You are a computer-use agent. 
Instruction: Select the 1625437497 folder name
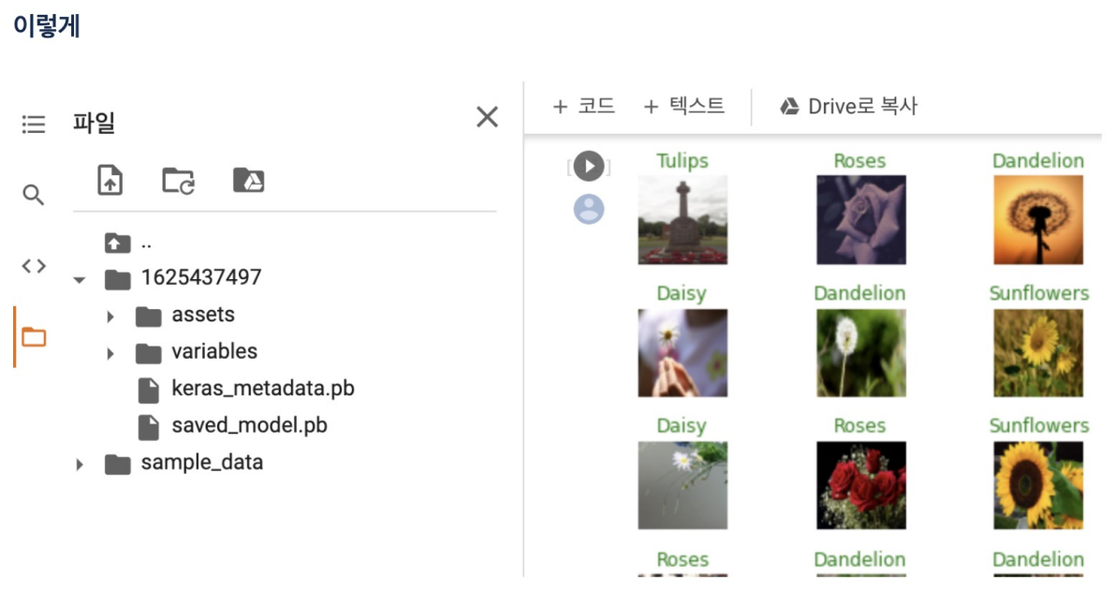(201, 277)
